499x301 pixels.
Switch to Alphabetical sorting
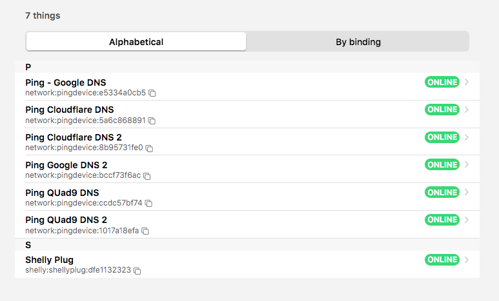pos(136,42)
